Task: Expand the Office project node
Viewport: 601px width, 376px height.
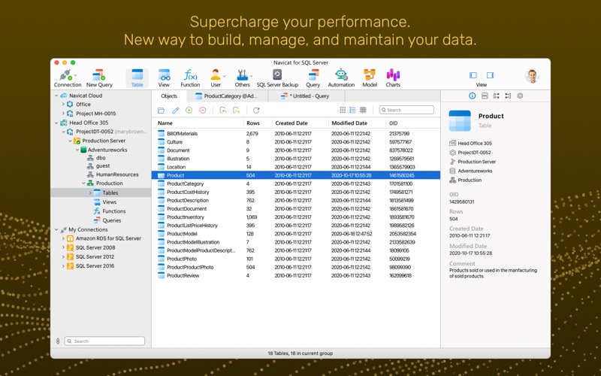Action: point(63,105)
